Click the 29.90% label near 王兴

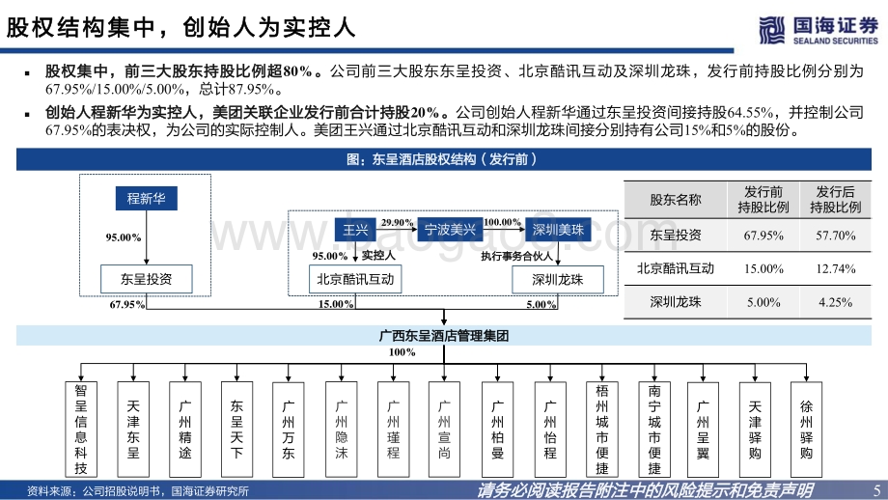397,223
